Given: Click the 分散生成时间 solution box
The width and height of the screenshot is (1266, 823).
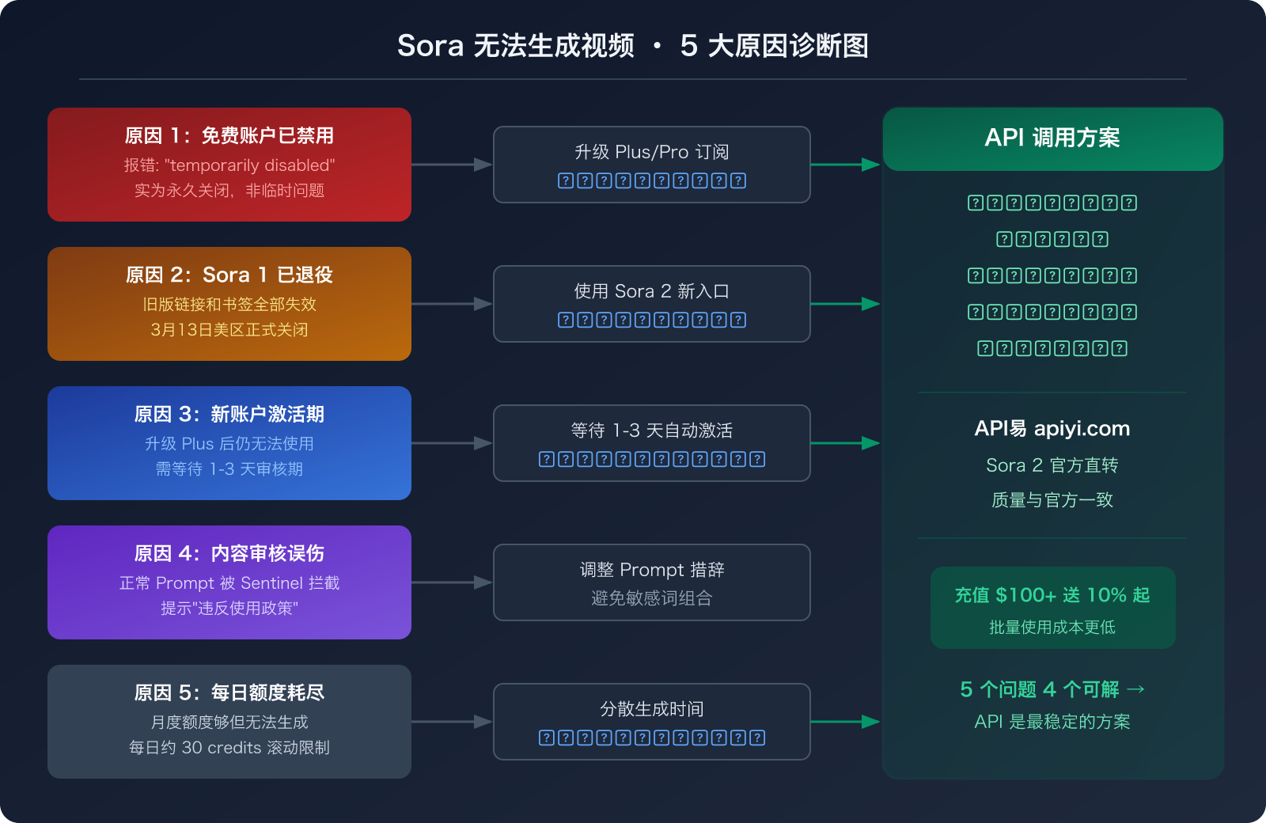Looking at the screenshot, I should pos(651,721).
